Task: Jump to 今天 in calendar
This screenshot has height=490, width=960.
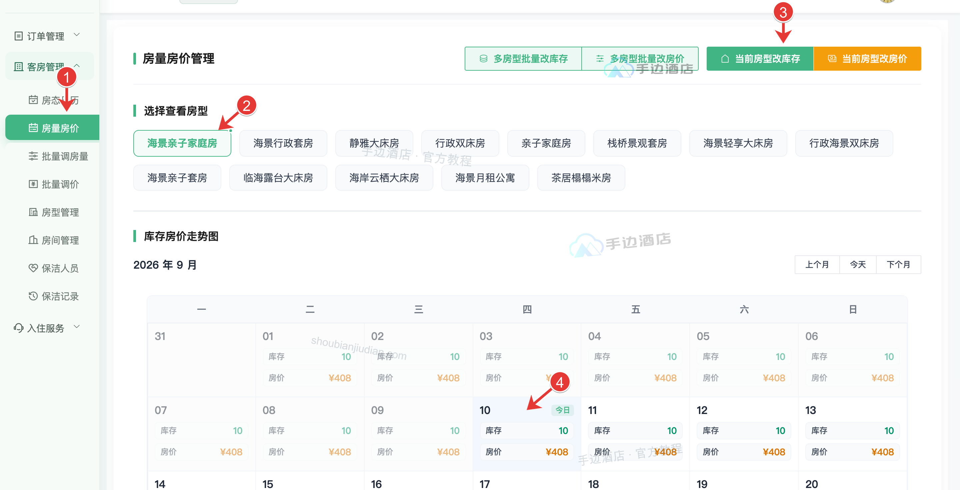Action: point(858,265)
